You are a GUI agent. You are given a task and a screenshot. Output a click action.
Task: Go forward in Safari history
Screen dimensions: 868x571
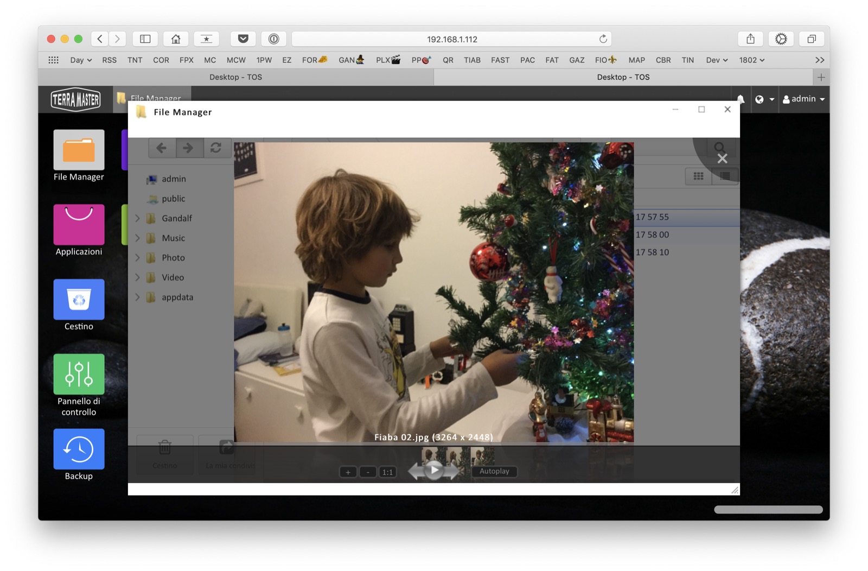click(x=117, y=39)
